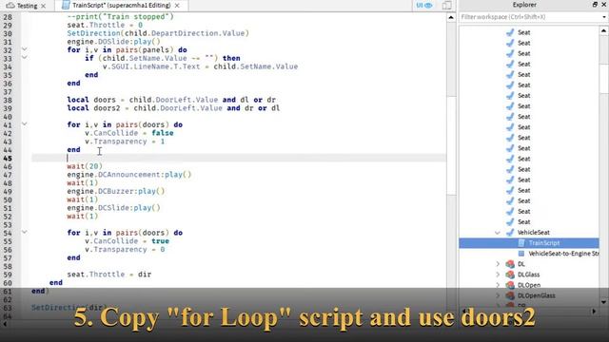Select the DL model in Explorer
Screen dimensions: 609x342
tap(521, 264)
